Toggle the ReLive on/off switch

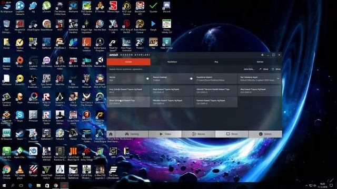point(147,79)
